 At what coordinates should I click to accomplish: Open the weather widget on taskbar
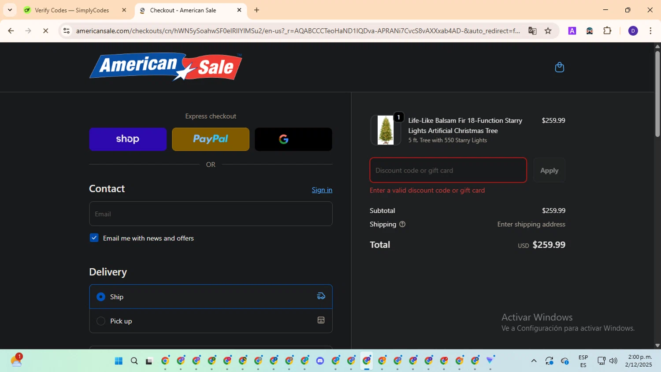pos(16,361)
